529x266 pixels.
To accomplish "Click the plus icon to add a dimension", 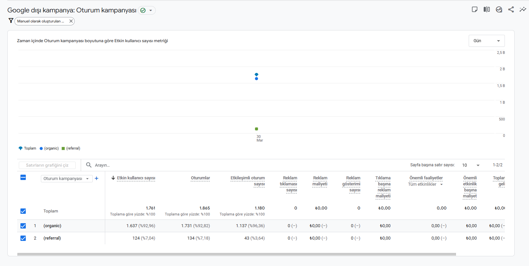I will tap(96, 178).
